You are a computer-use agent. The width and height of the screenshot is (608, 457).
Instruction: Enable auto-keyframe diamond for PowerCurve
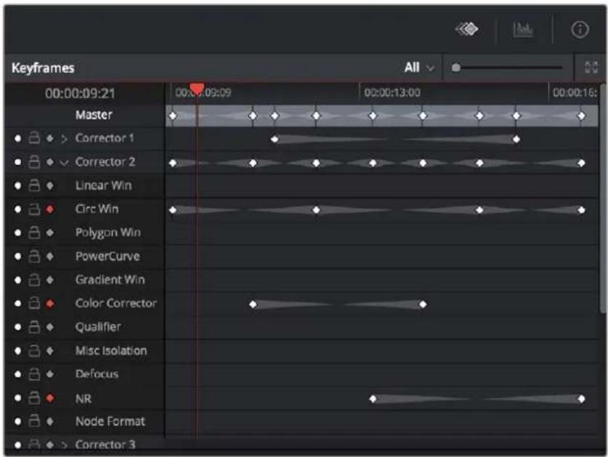click(x=50, y=256)
